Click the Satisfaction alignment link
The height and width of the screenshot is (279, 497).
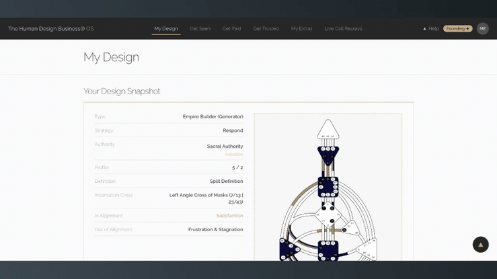pyautogui.click(x=229, y=216)
